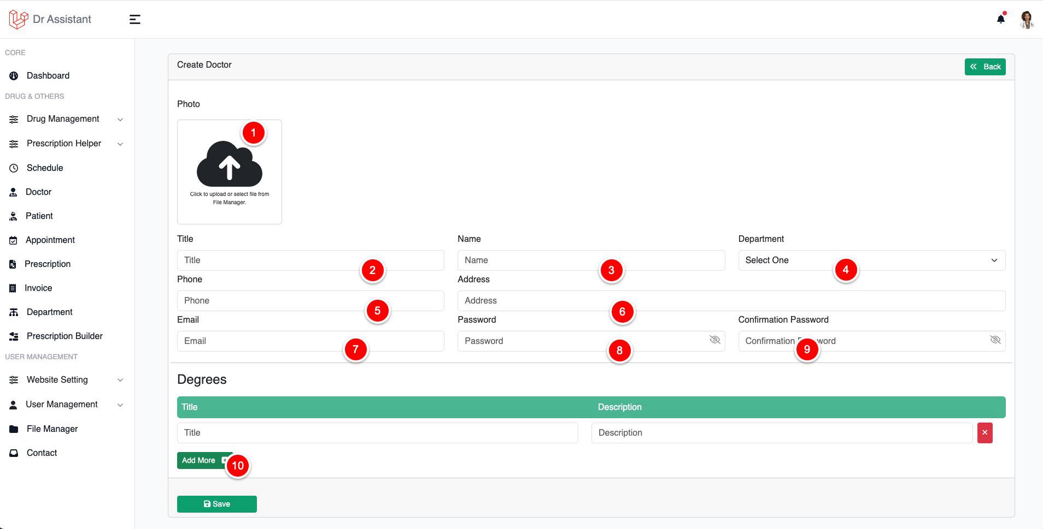Click the Schedule clock icon in sidebar

tap(14, 168)
